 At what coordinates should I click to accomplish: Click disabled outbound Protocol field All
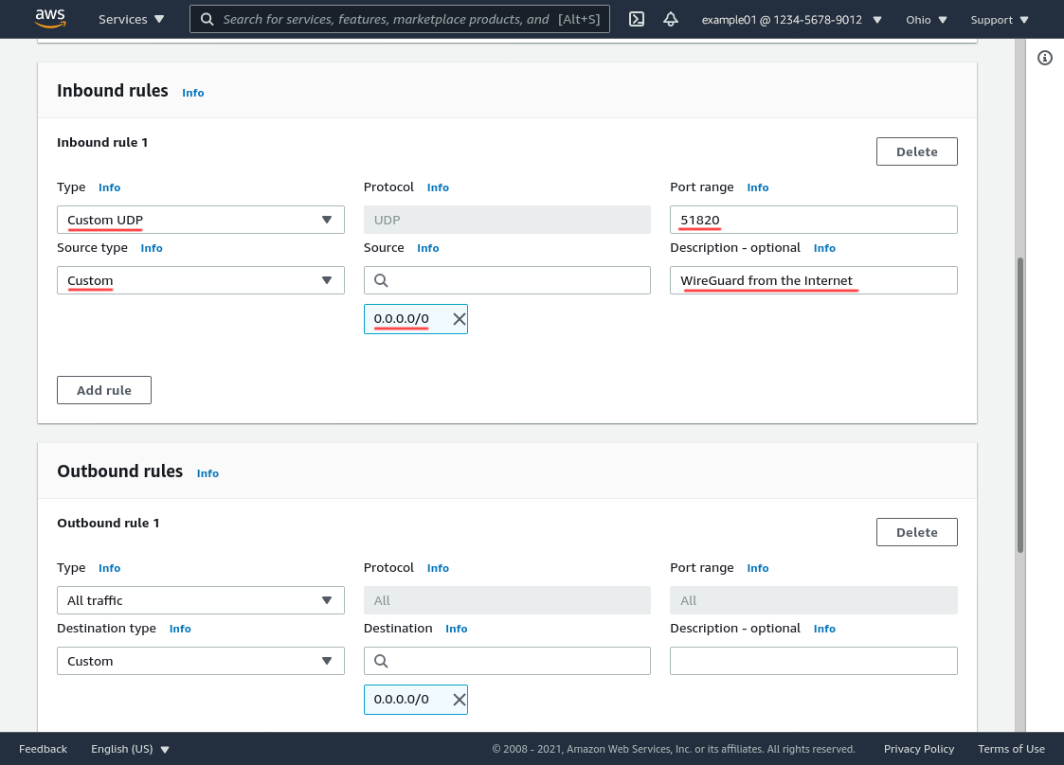coord(507,600)
